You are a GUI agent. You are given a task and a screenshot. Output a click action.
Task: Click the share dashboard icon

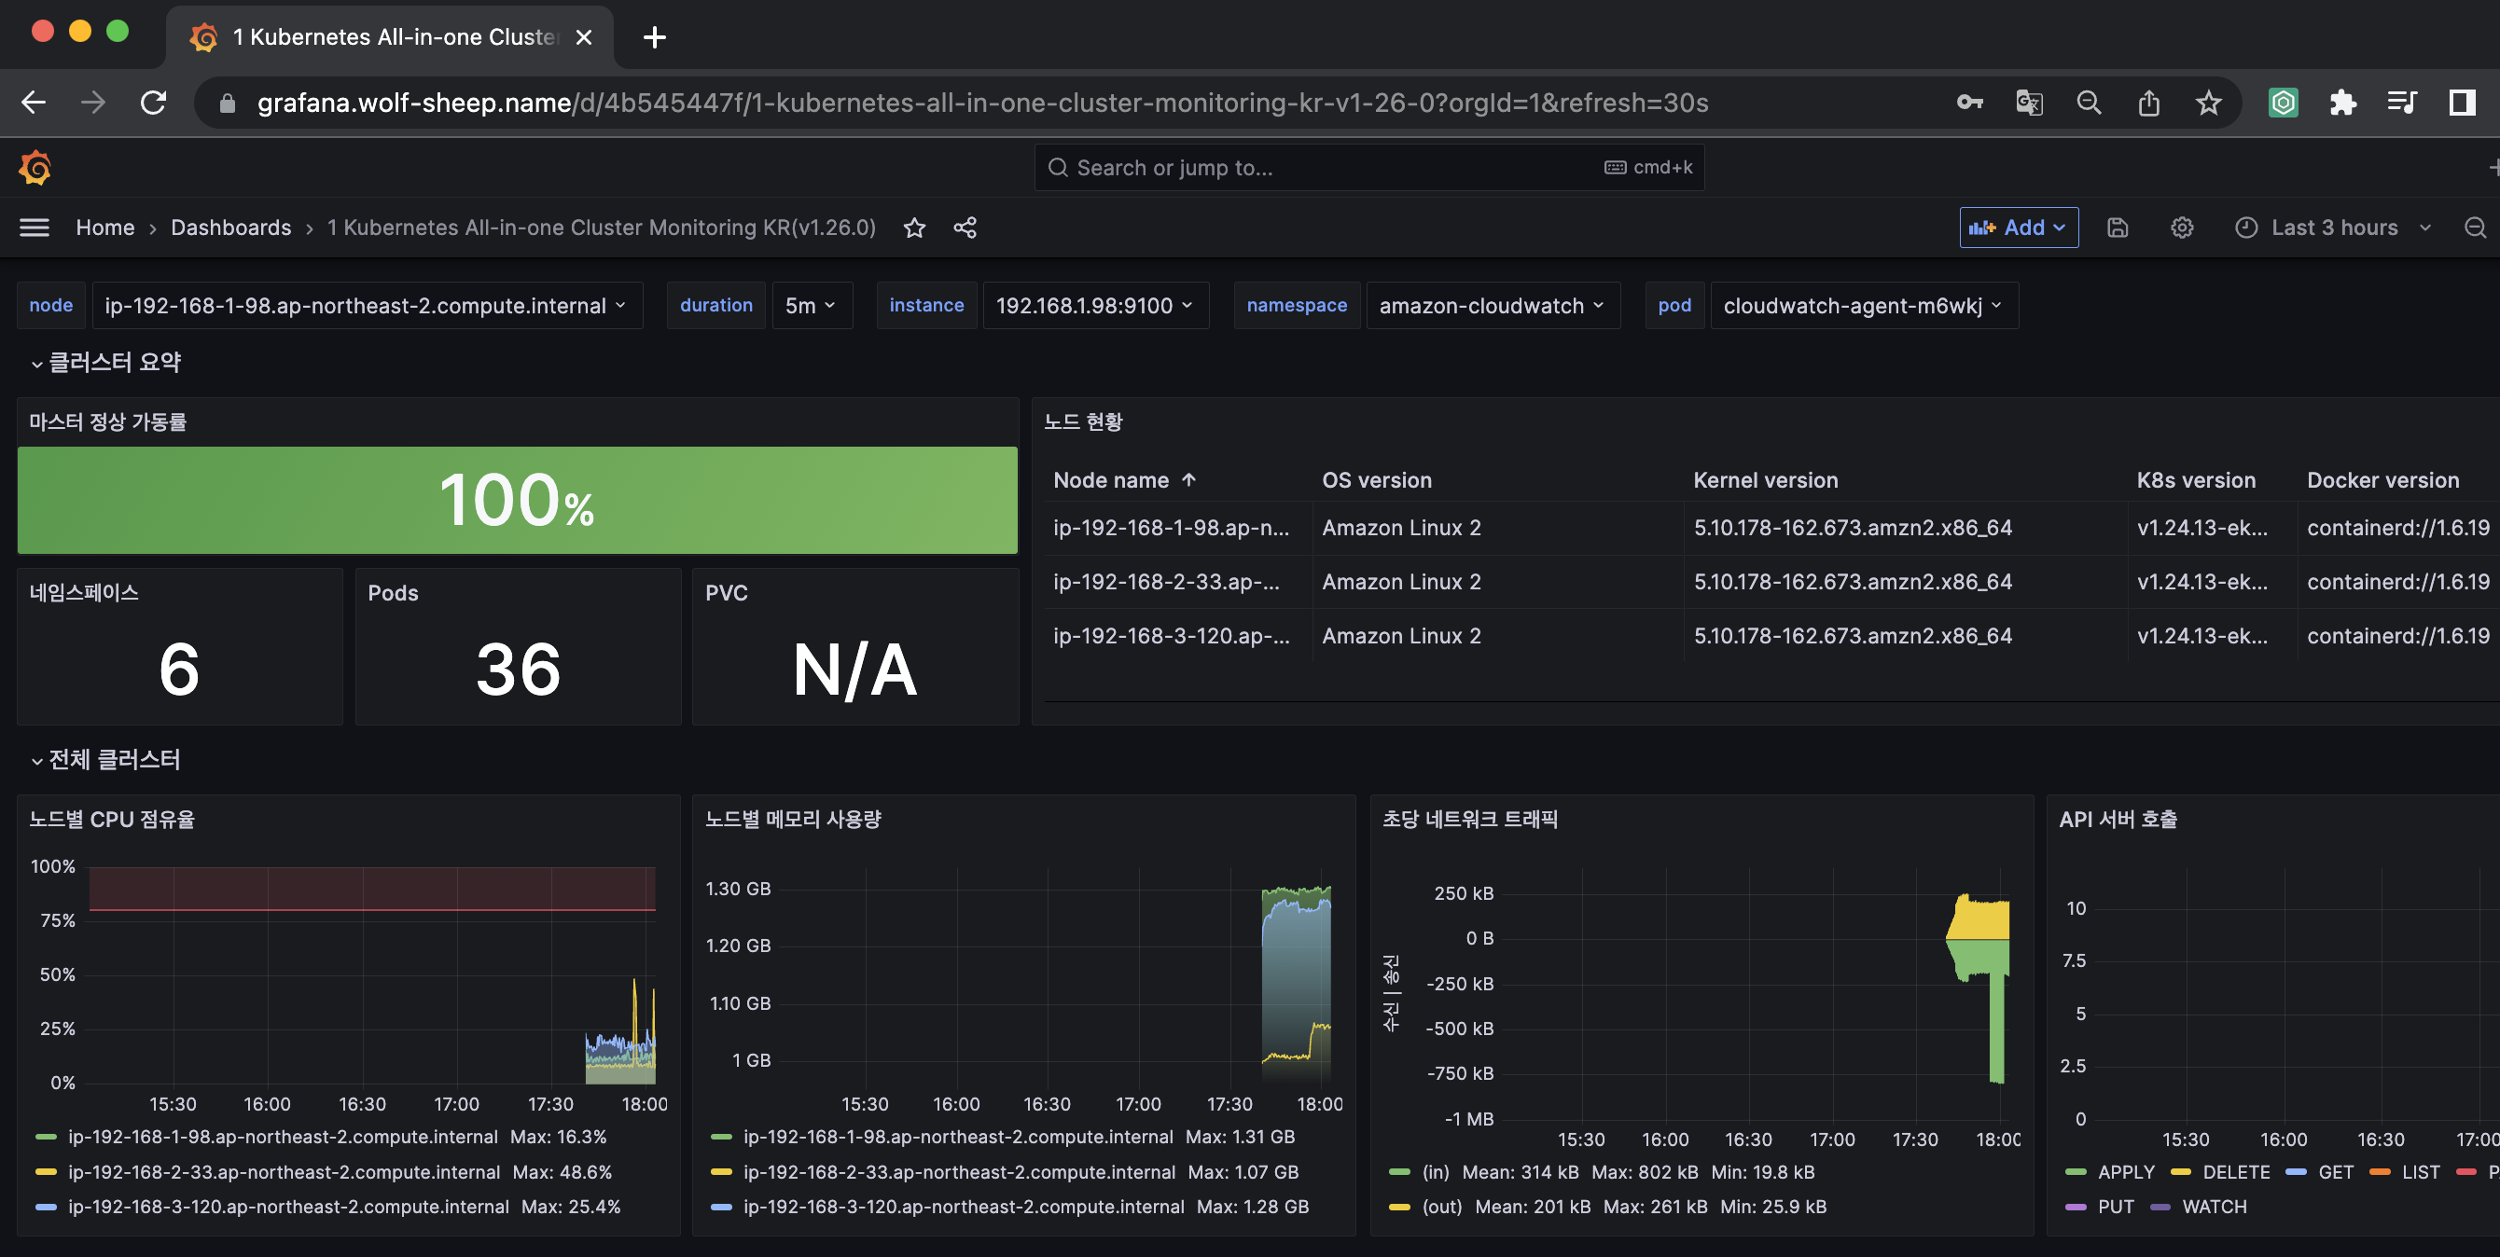pos(965,227)
